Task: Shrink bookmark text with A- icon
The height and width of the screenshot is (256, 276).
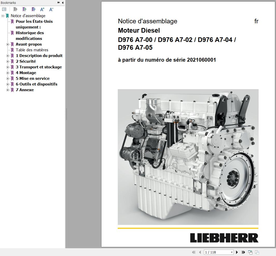Action: [51, 9]
